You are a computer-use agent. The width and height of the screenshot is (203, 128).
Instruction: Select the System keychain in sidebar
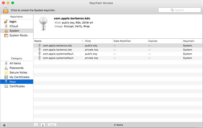(x=17, y=31)
